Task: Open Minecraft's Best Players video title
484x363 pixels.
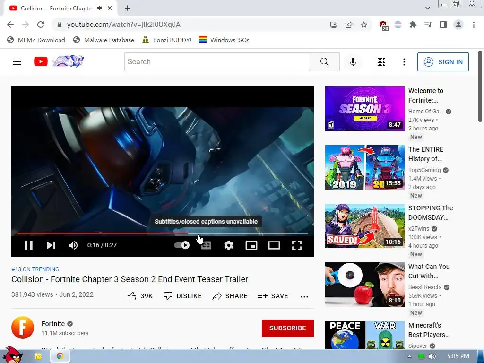Action: [429, 330]
